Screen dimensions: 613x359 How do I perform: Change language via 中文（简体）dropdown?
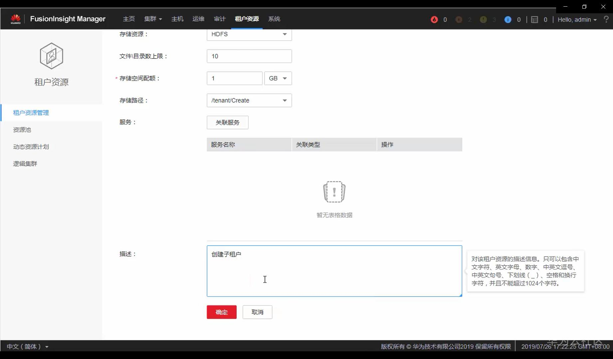(x=28, y=346)
